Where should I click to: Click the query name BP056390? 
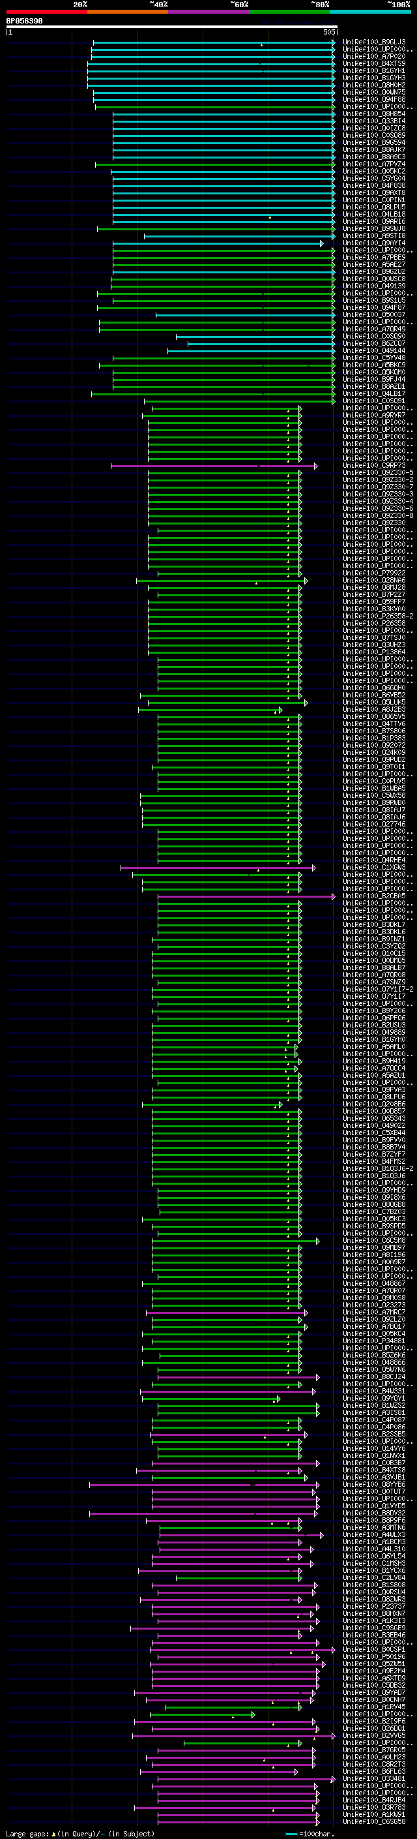(x=24, y=21)
